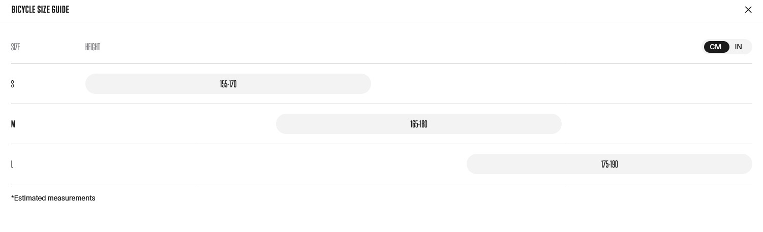Click the 165-180 height range bar

click(419, 124)
